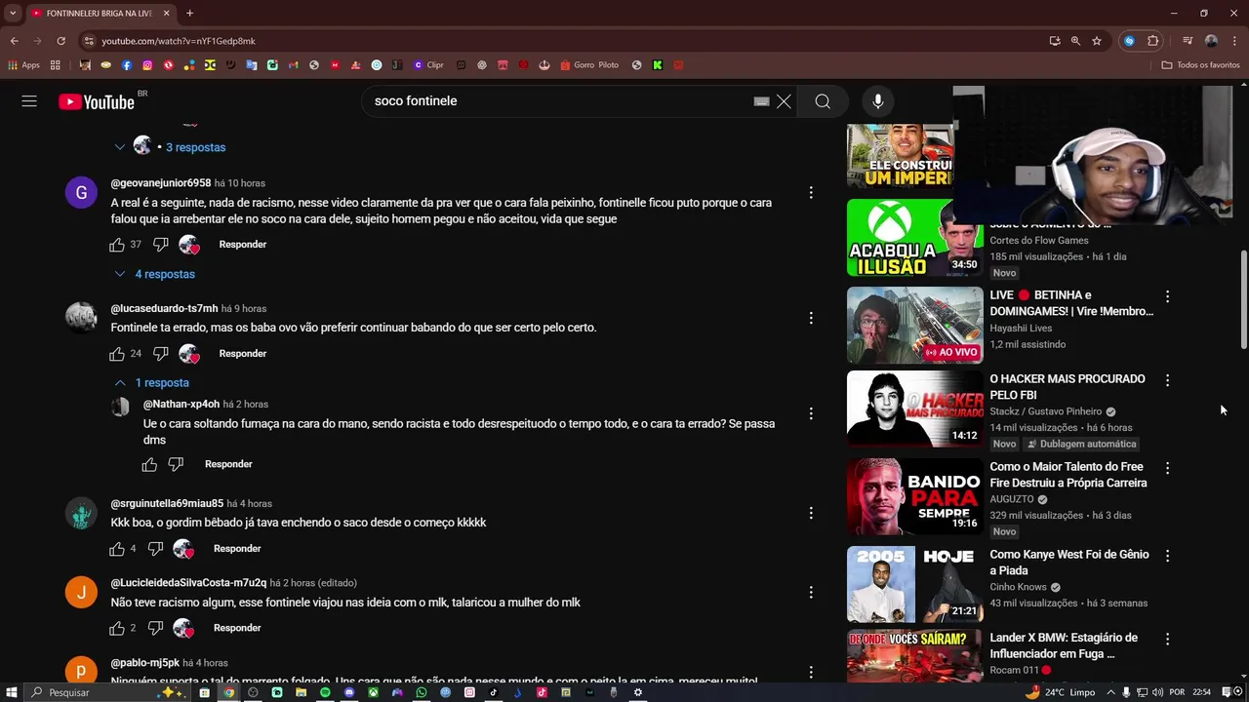This screenshot has height=702, width=1249.
Task: Open weather widget 24°C Limpo
Action: pyautogui.click(x=1060, y=692)
